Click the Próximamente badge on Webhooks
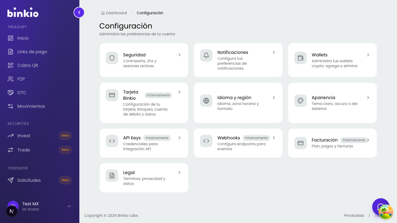Screen dimensions: 397x223 (x=256, y=138)
